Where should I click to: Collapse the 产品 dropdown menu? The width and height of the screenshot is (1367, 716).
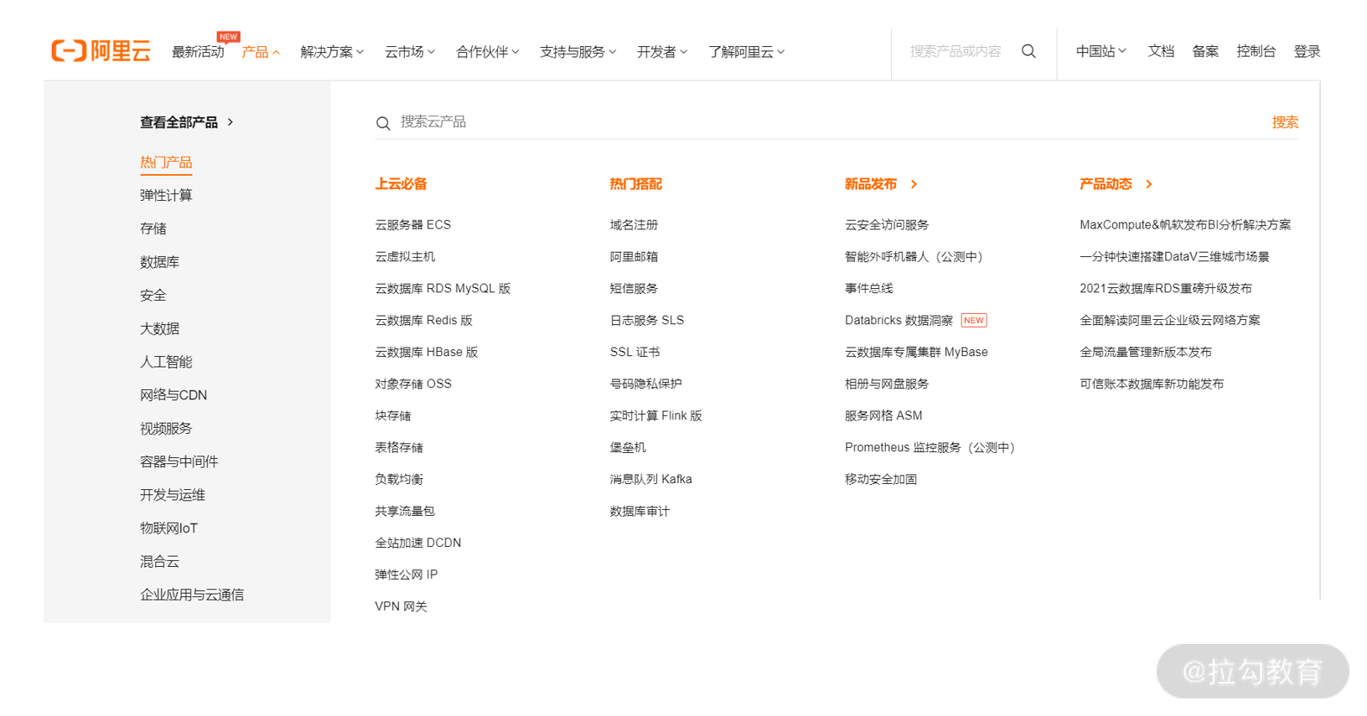pyautogui.click(x=260, y=52)
